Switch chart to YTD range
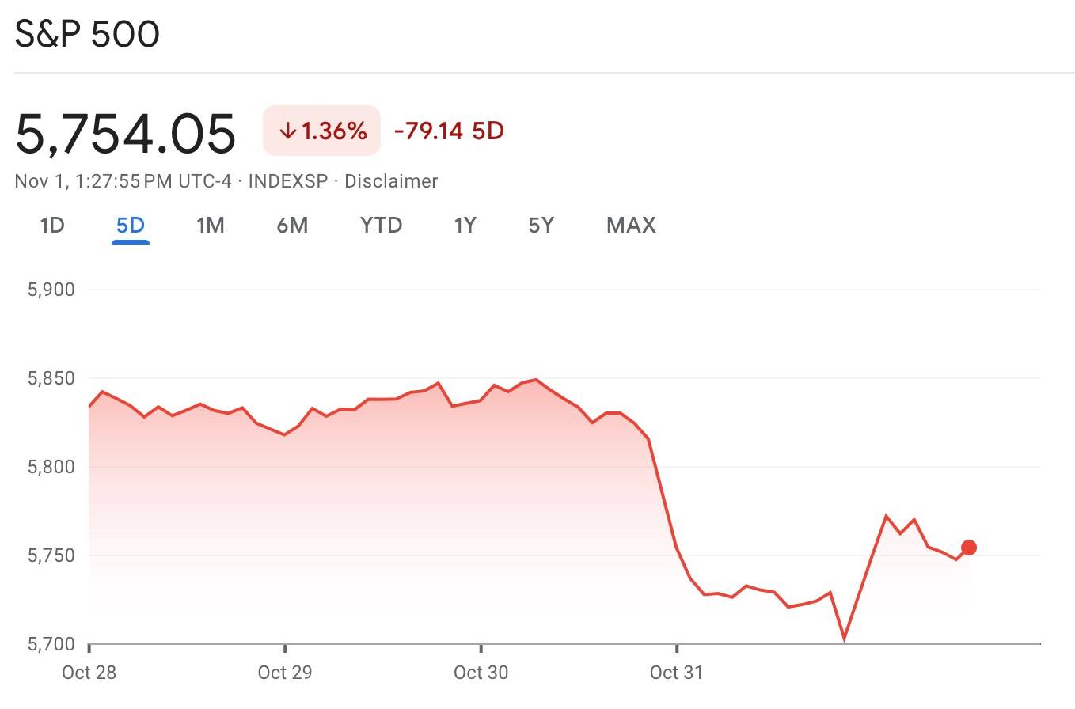 pos(381,226)
